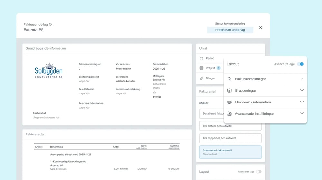Expand Avancerade inställningar chevron
Screen dimensions: 322x180
tap(302, 114)
